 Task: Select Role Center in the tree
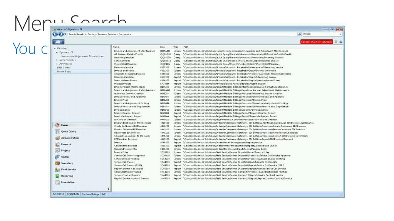pos(64,68)
